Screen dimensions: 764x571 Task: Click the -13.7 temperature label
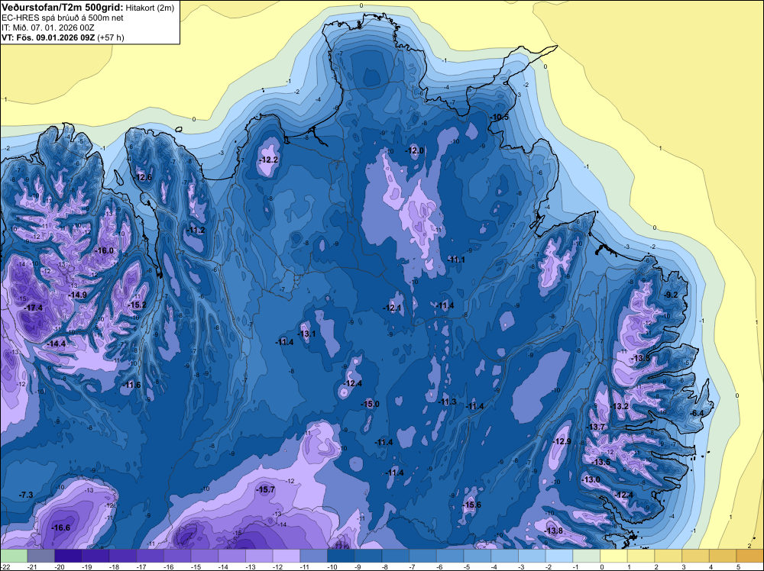coord(595,427)
